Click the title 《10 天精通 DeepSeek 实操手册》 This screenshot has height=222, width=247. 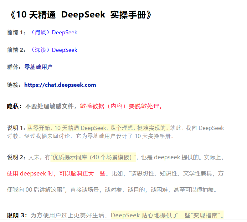pos(80,15)
